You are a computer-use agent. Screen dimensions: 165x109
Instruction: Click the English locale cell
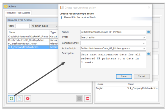[x=111, y=88]
